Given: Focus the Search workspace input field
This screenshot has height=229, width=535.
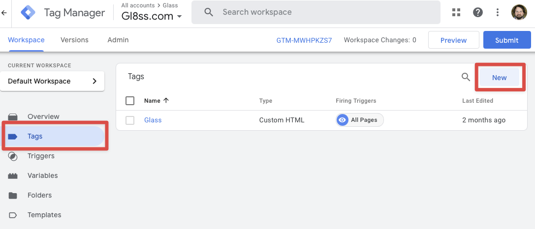Looking at the screenshot, I should (315, 12).
